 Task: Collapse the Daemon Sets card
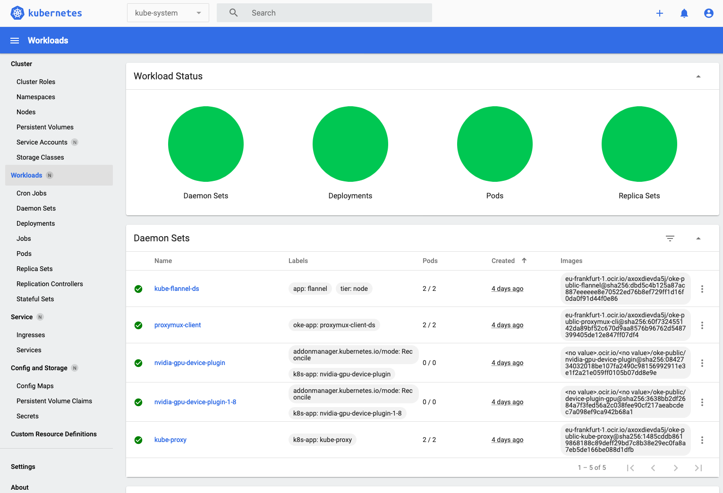(x=698, y=238)
